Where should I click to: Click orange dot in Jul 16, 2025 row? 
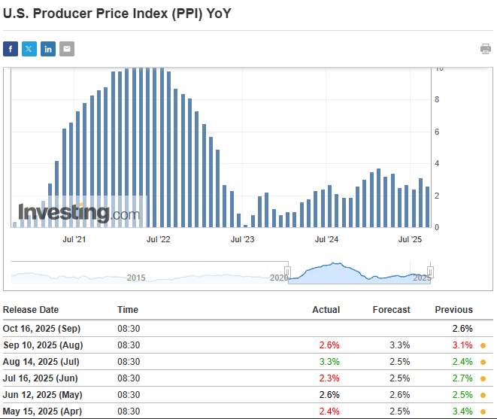point(483,378)
